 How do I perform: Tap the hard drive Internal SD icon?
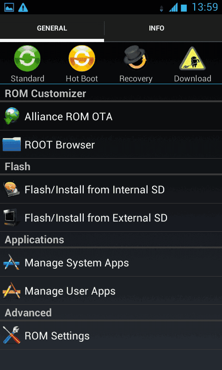[11, 189]
